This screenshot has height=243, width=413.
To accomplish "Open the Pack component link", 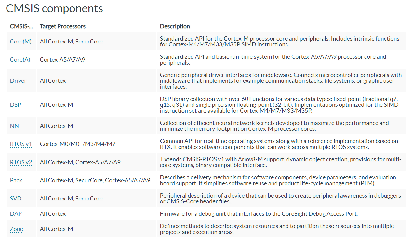I will [16, 180].
